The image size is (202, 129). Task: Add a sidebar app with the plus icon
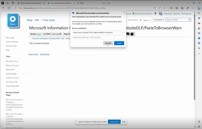click(x=199, y=53)
